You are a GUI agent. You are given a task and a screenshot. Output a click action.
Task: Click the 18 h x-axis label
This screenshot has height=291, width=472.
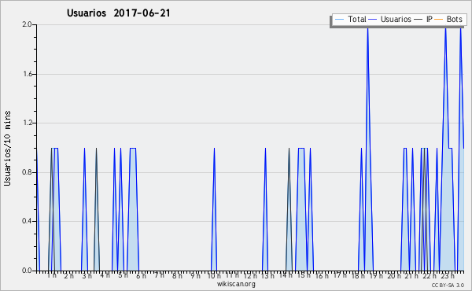pyautogui.click(x=358, y=275)
